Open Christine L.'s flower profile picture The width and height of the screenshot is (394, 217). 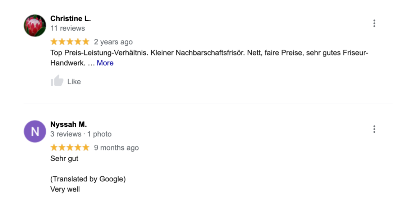click(35, 26)
